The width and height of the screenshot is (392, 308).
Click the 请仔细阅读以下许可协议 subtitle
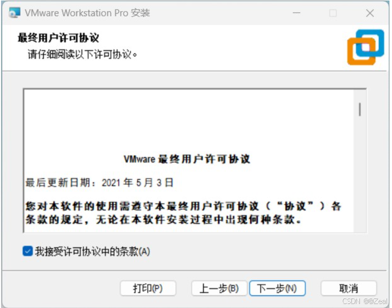(82, 54)
